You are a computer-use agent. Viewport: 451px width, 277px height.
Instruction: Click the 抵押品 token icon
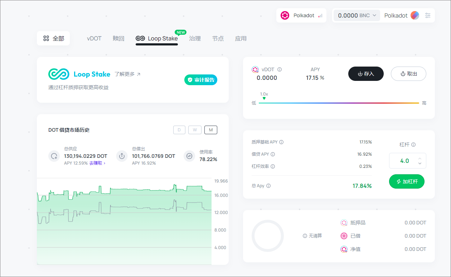point(344,223)
